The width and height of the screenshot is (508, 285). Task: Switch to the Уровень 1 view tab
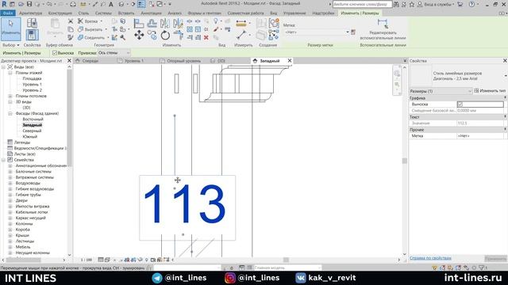tap(134, 61)
